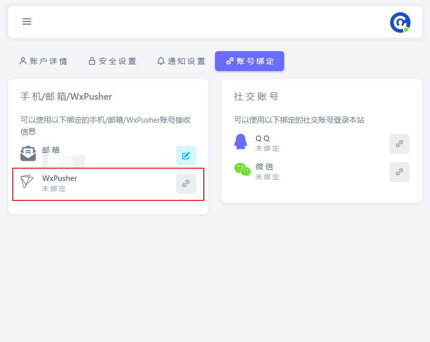This screenshot has width=430, height=342.
Task: Go to the 通知设置 tab
Action: tap(181, 61)
